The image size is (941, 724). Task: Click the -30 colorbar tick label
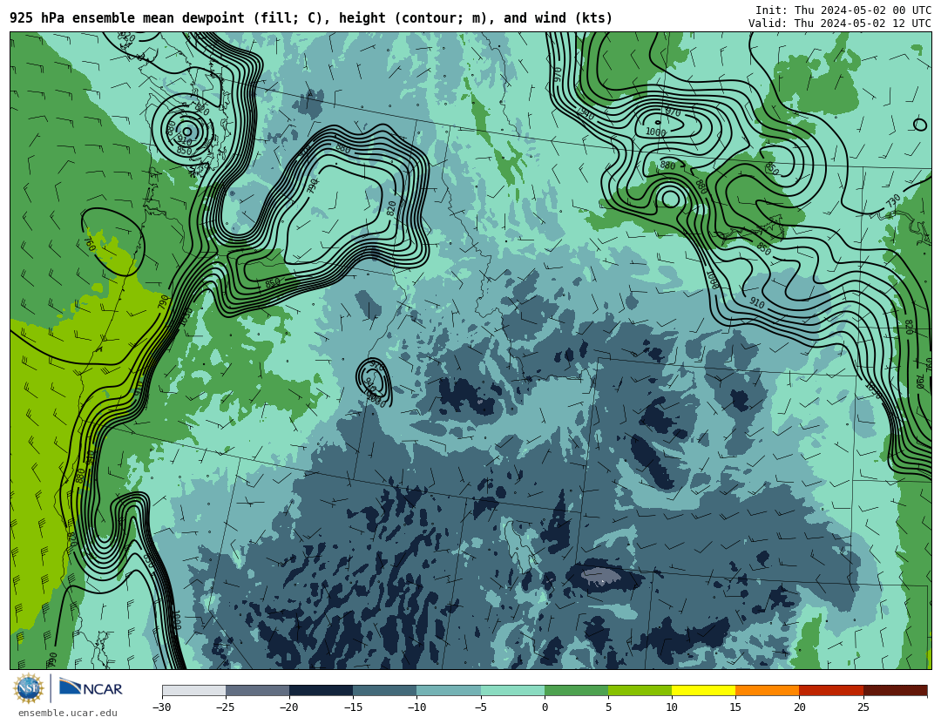(x=161, y=707)
